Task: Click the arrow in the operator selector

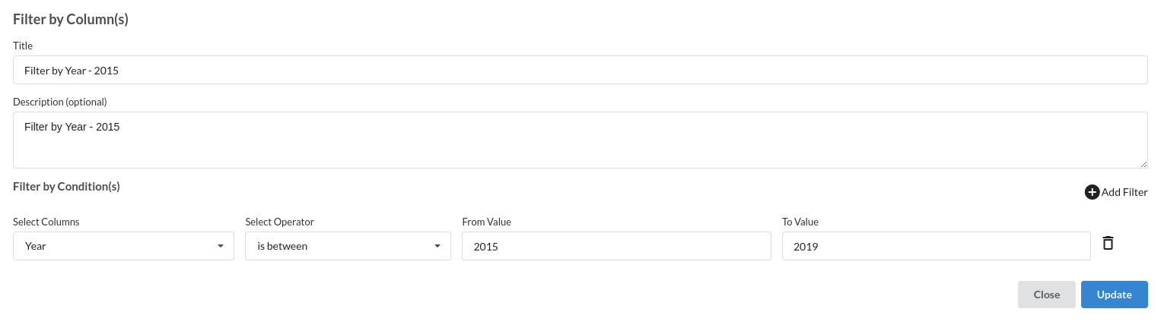Action: point(437,246)
